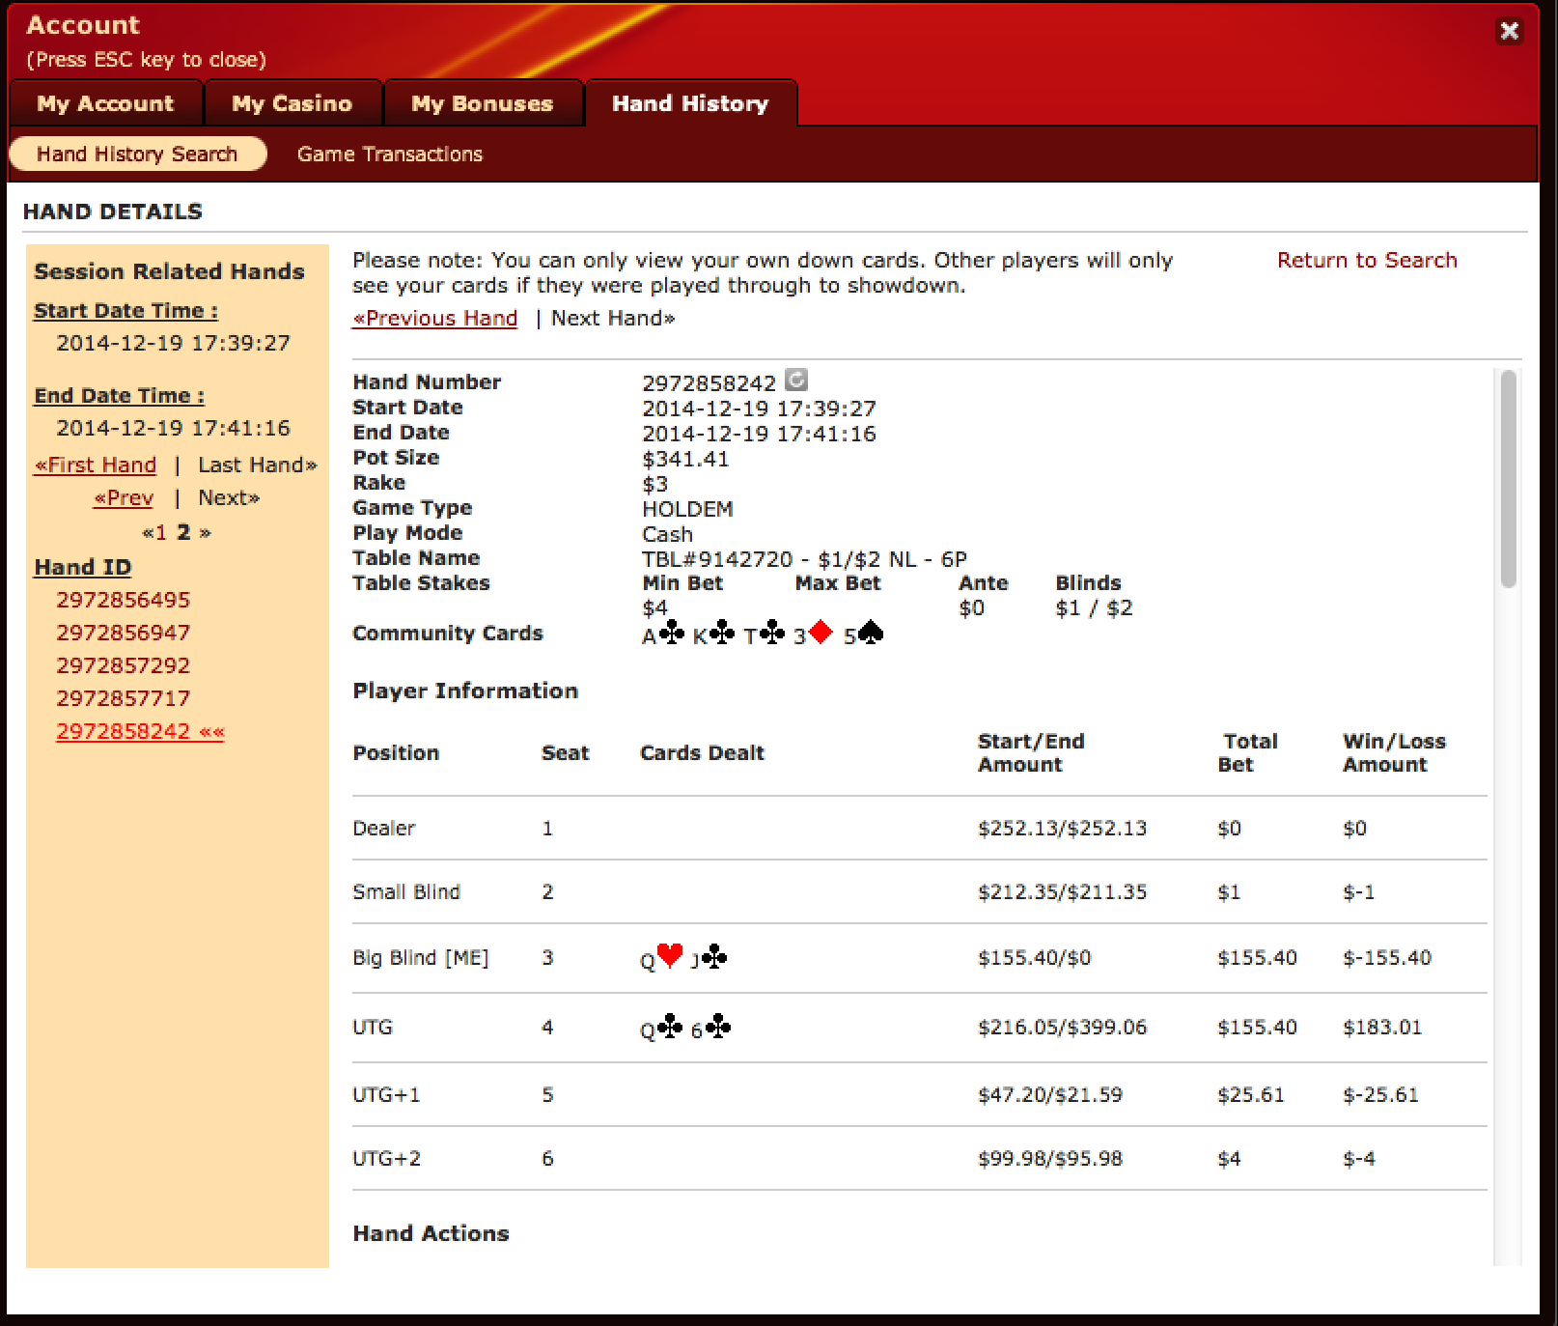This screenshot has width=1558, height=1326.
Task: Open hand ID 2972856495
Action: pyautogui.click(x=124, y=600)
